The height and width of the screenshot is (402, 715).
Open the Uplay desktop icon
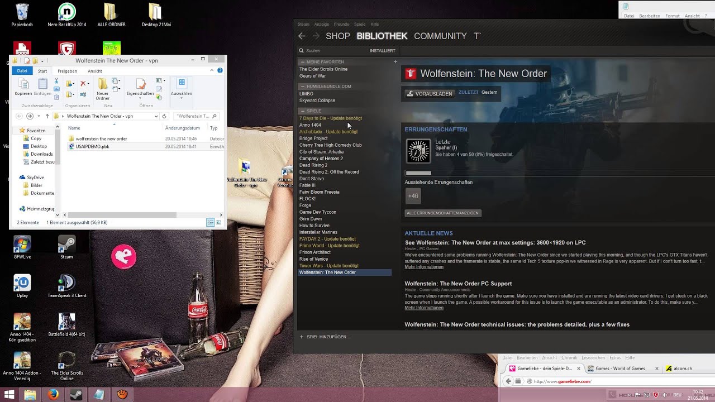pos(22,286)
